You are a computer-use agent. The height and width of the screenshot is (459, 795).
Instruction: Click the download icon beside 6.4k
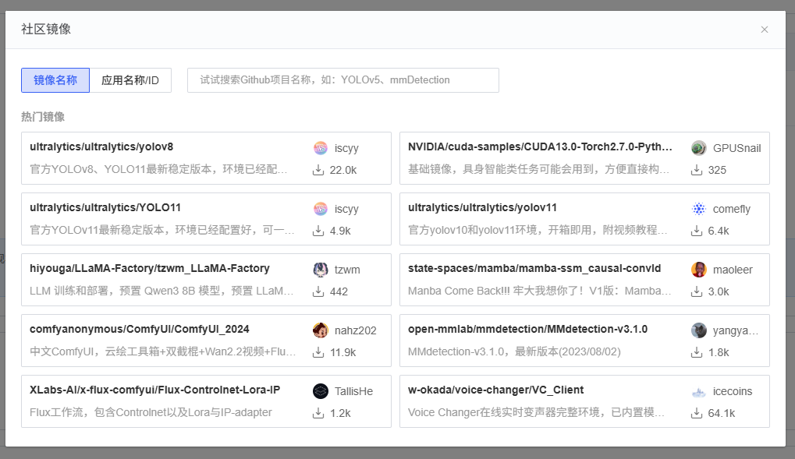[x=697, y=231]
